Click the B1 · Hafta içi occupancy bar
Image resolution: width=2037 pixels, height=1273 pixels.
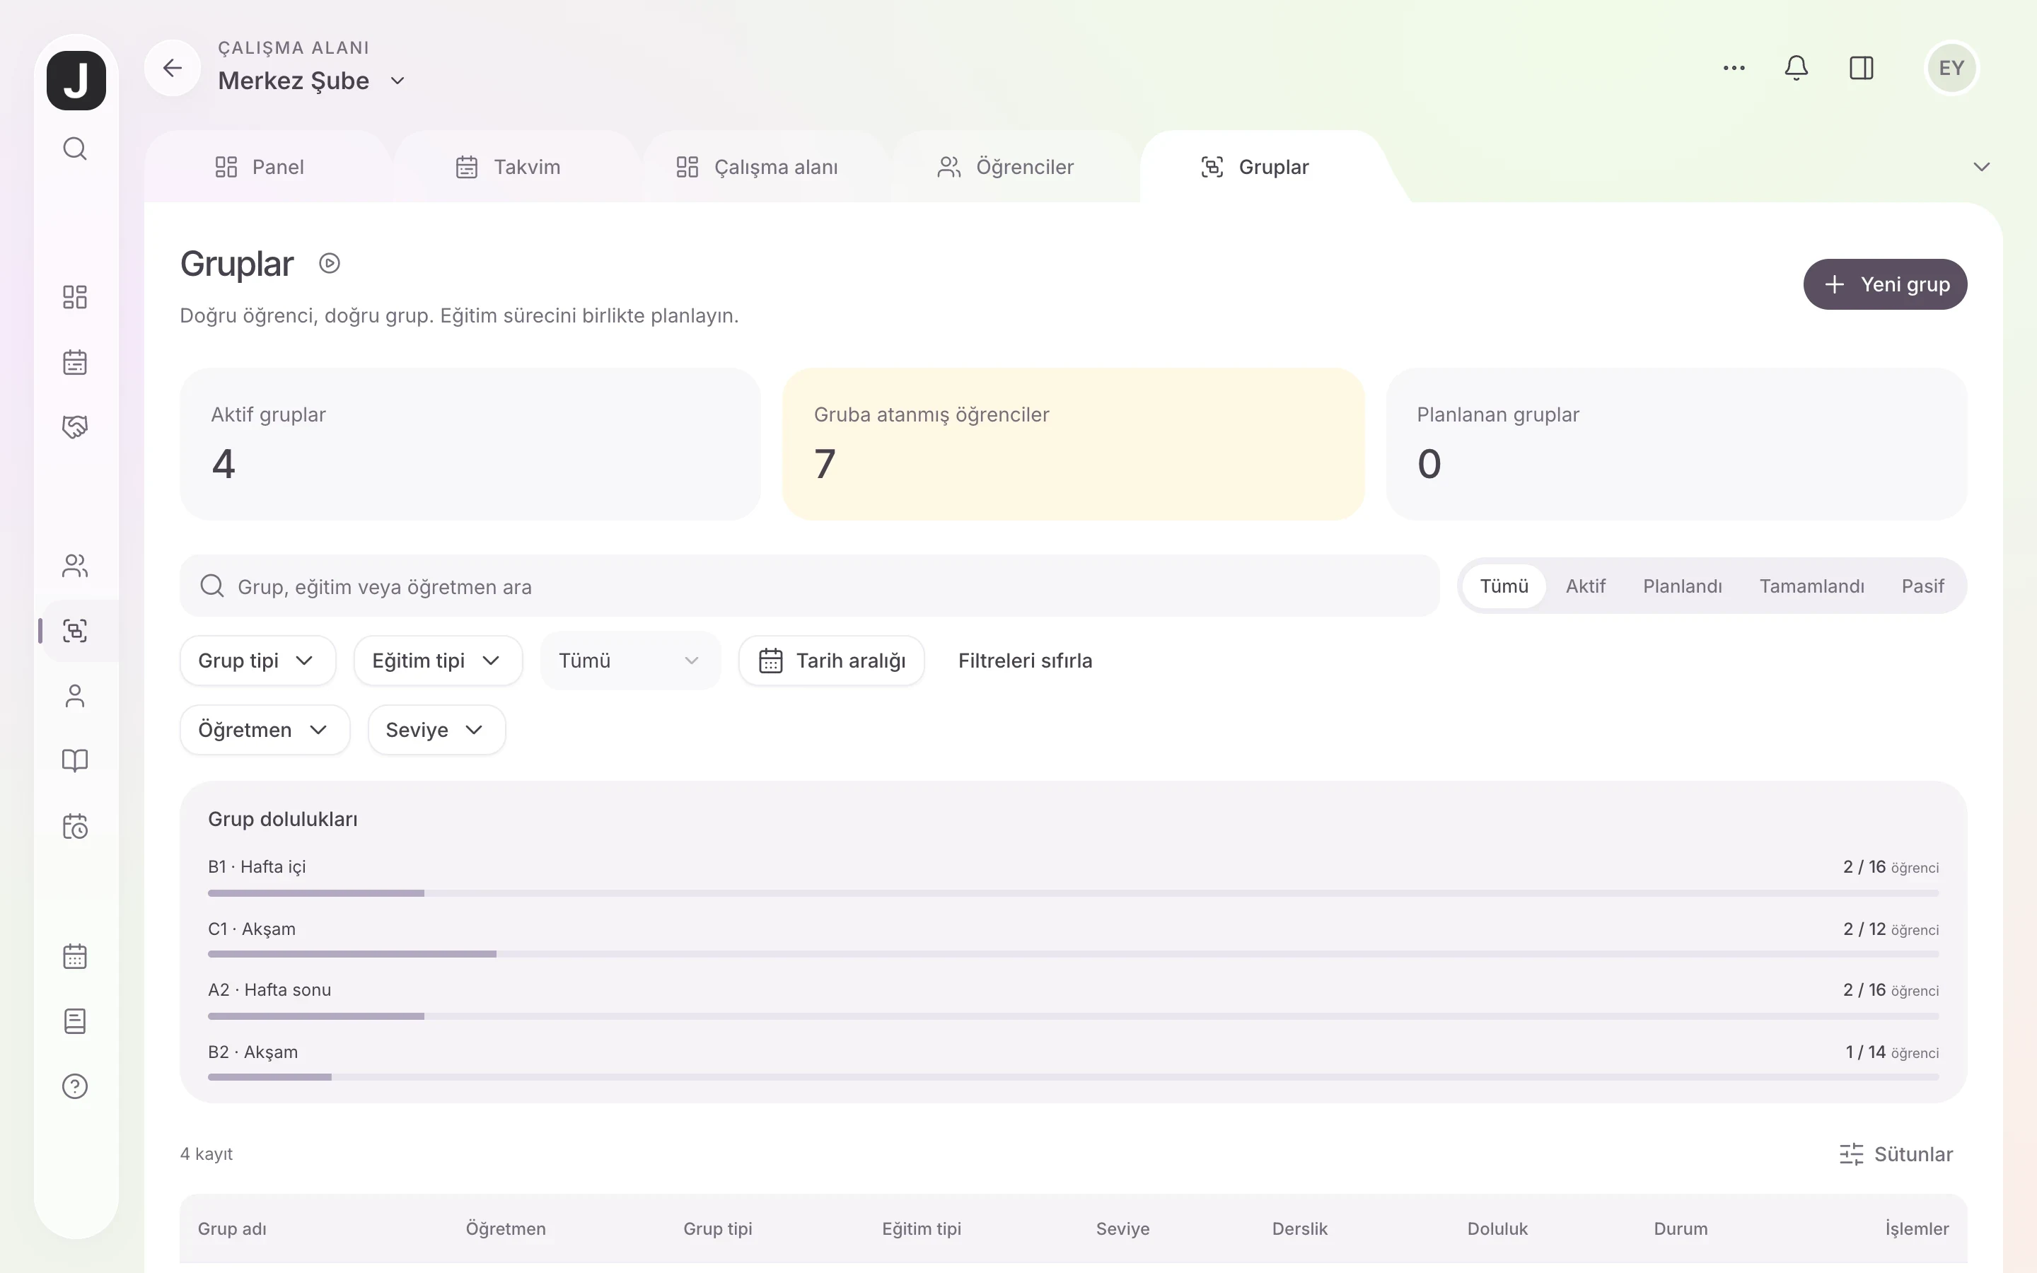(x=1073, y=893)
